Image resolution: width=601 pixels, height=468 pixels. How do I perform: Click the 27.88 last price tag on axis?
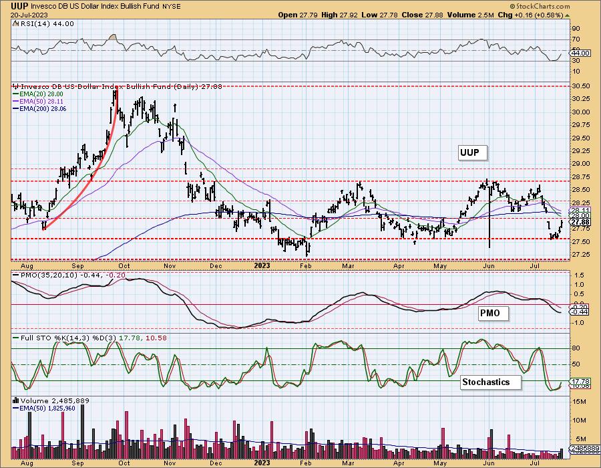coord(580,222)
